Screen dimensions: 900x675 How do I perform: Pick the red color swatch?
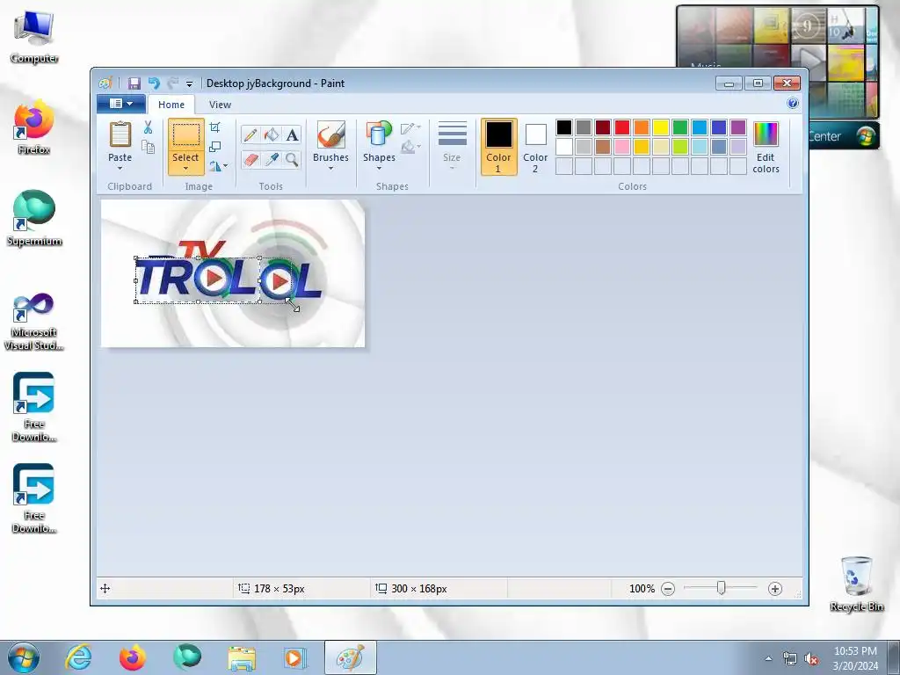click(x=621, y=127)
